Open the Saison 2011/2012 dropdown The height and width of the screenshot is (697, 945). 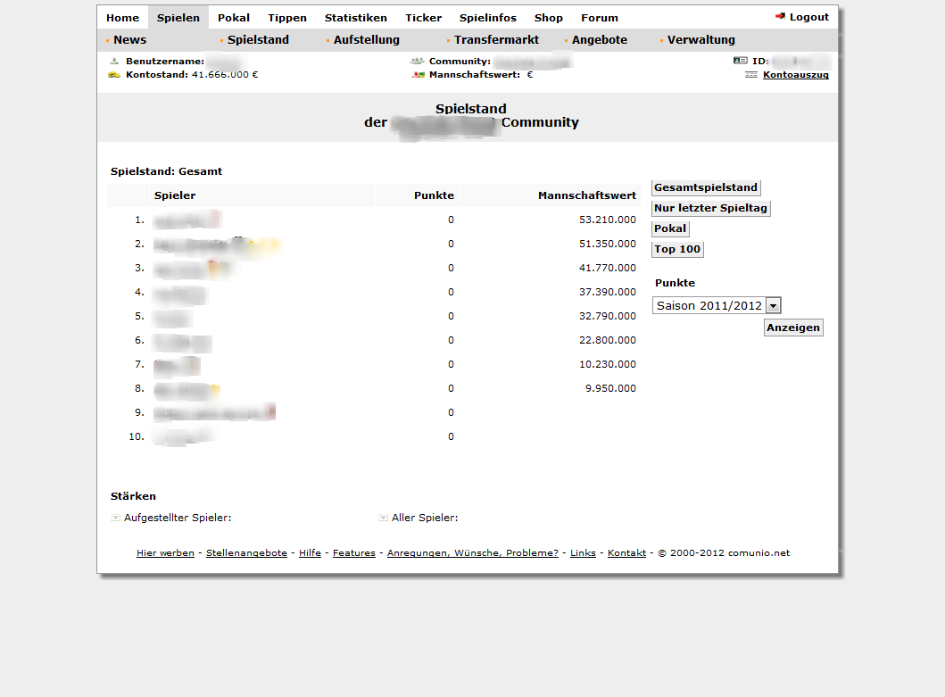point(774,305)
